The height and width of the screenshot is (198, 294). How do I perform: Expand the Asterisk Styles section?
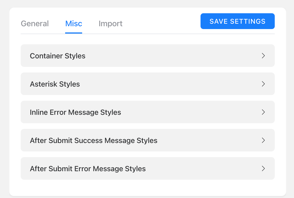[148, 84]
